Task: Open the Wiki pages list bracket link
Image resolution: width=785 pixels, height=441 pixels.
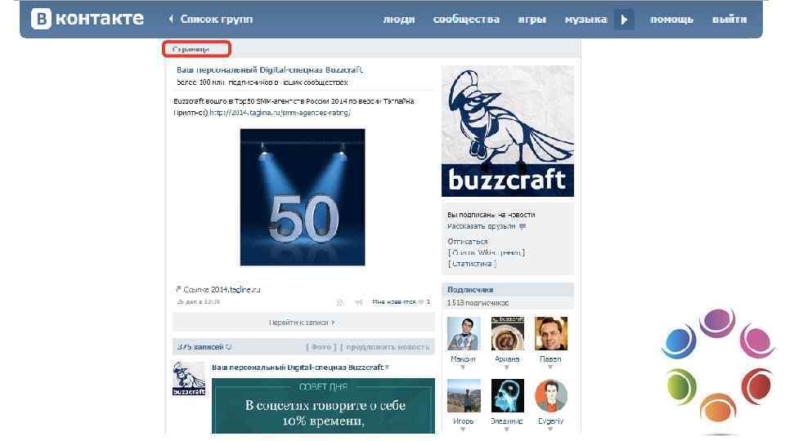Action: tap(486, 252)
